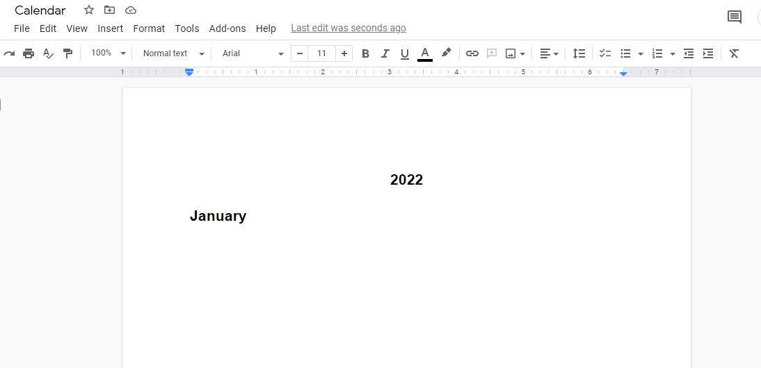Activate the paint format tool

point(68,53)
